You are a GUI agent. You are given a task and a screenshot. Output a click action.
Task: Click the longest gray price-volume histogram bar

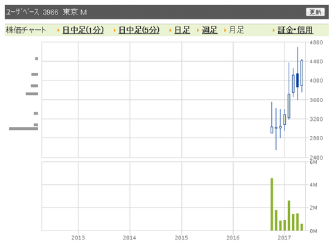(x=24, y=128)
